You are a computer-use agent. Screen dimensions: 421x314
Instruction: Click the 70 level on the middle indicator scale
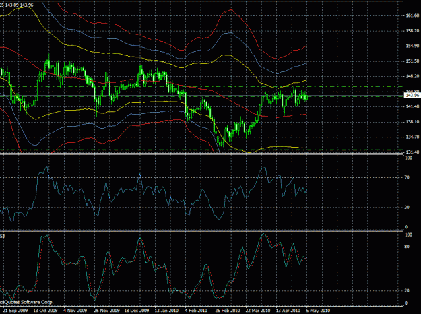point(407,177)
